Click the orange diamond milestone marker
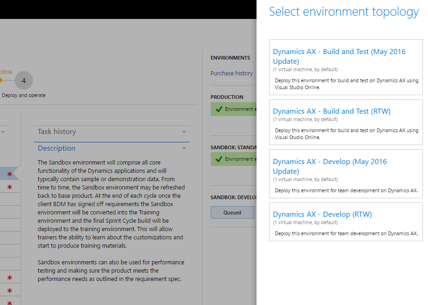The image size is (428, 305). pos(1,80)
